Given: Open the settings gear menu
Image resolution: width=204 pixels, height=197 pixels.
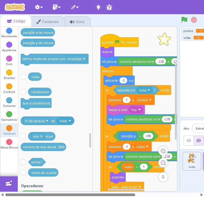Looking at the screenshot, I should point(39,7).
